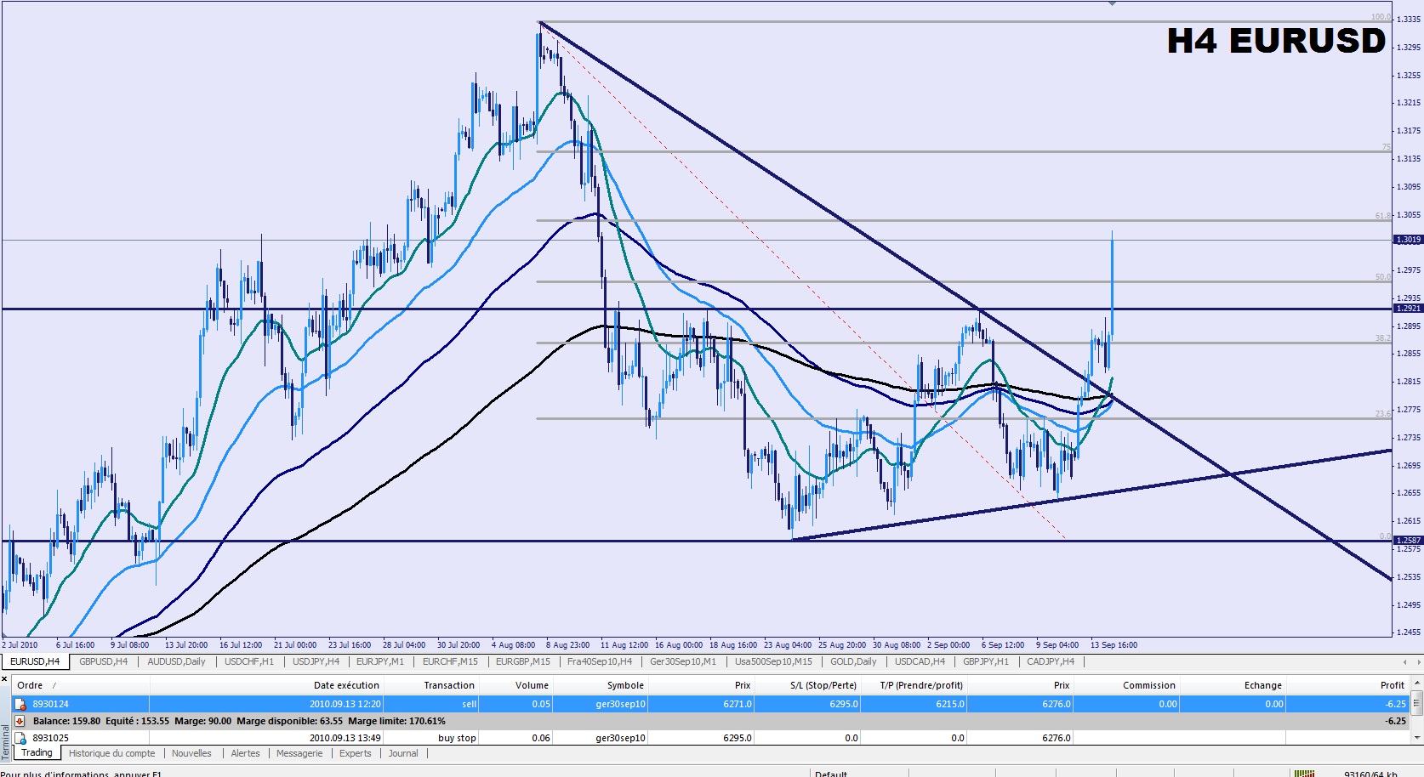Sort by the Symbole column header
This screenshot has height=777, width=1424.
[x=600, y=685]
